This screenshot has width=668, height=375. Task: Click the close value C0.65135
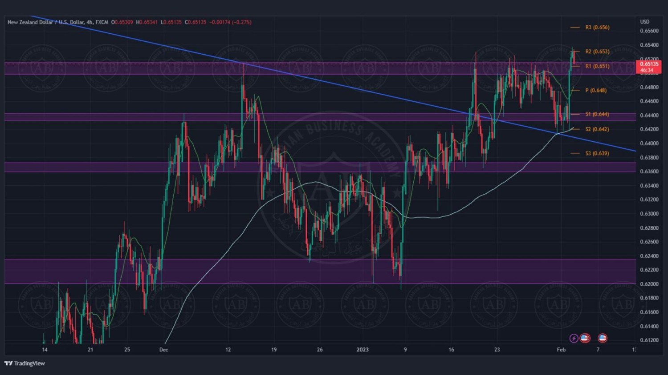(x=196, y=22)
